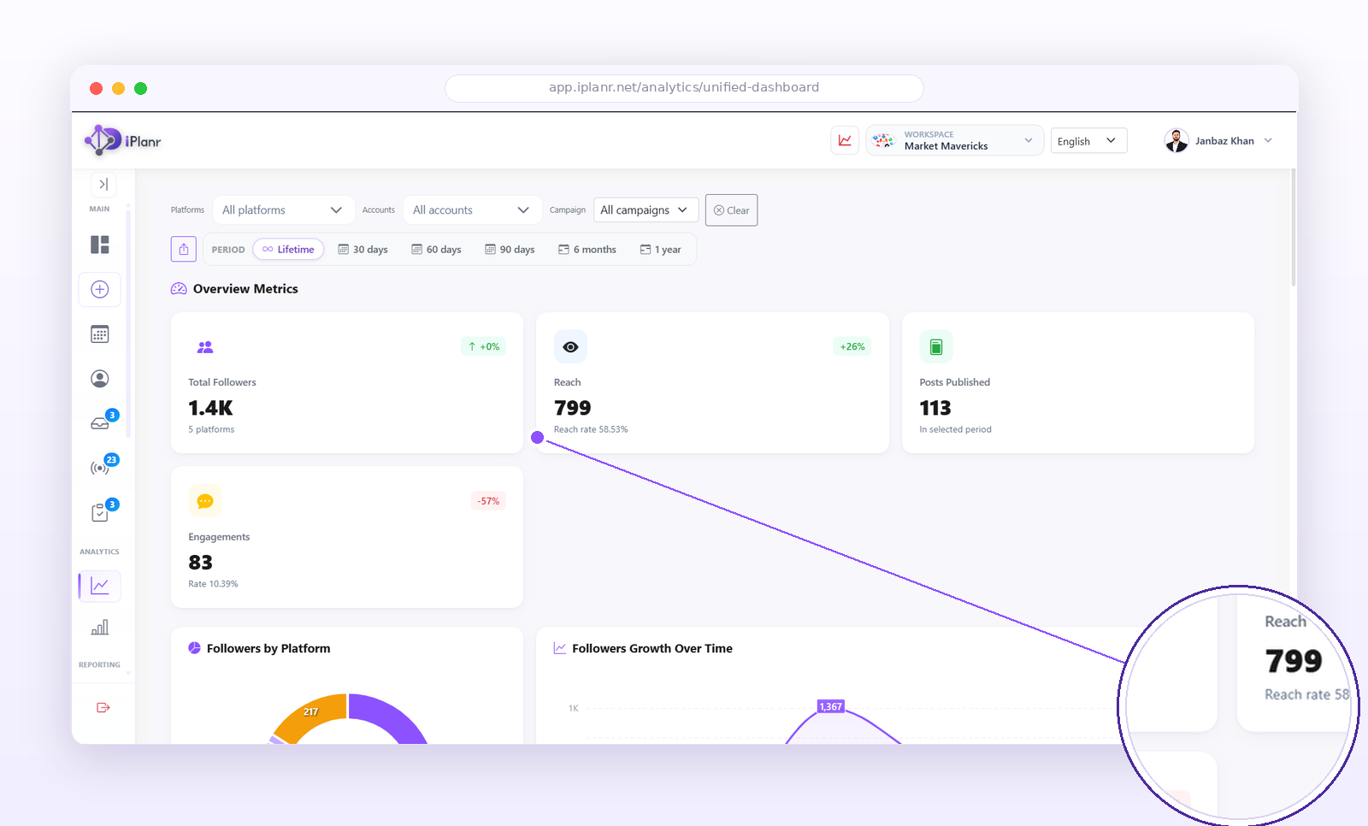Select the 90 days period
Image resolution: width=1368 pixels, height=826 pixels.
(510, 250)
